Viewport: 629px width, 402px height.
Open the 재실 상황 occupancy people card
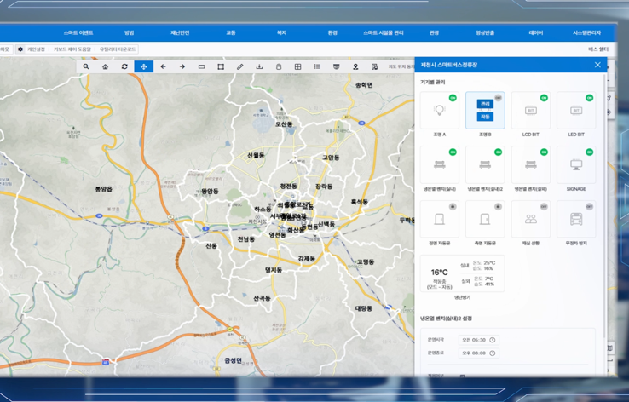[x=531, y=219]
